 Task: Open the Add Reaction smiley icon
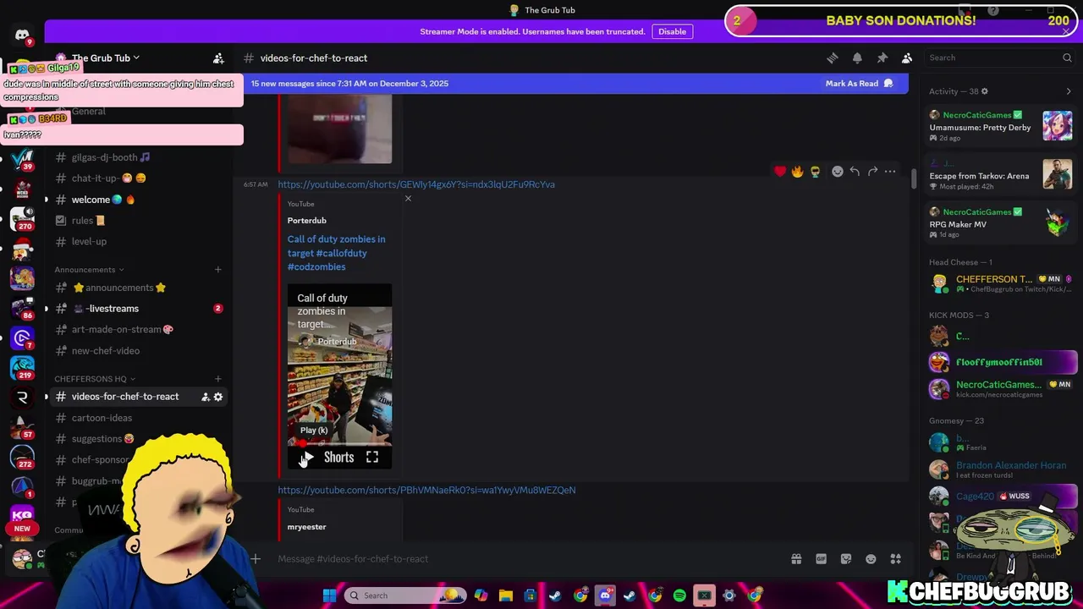coord(837,172)
